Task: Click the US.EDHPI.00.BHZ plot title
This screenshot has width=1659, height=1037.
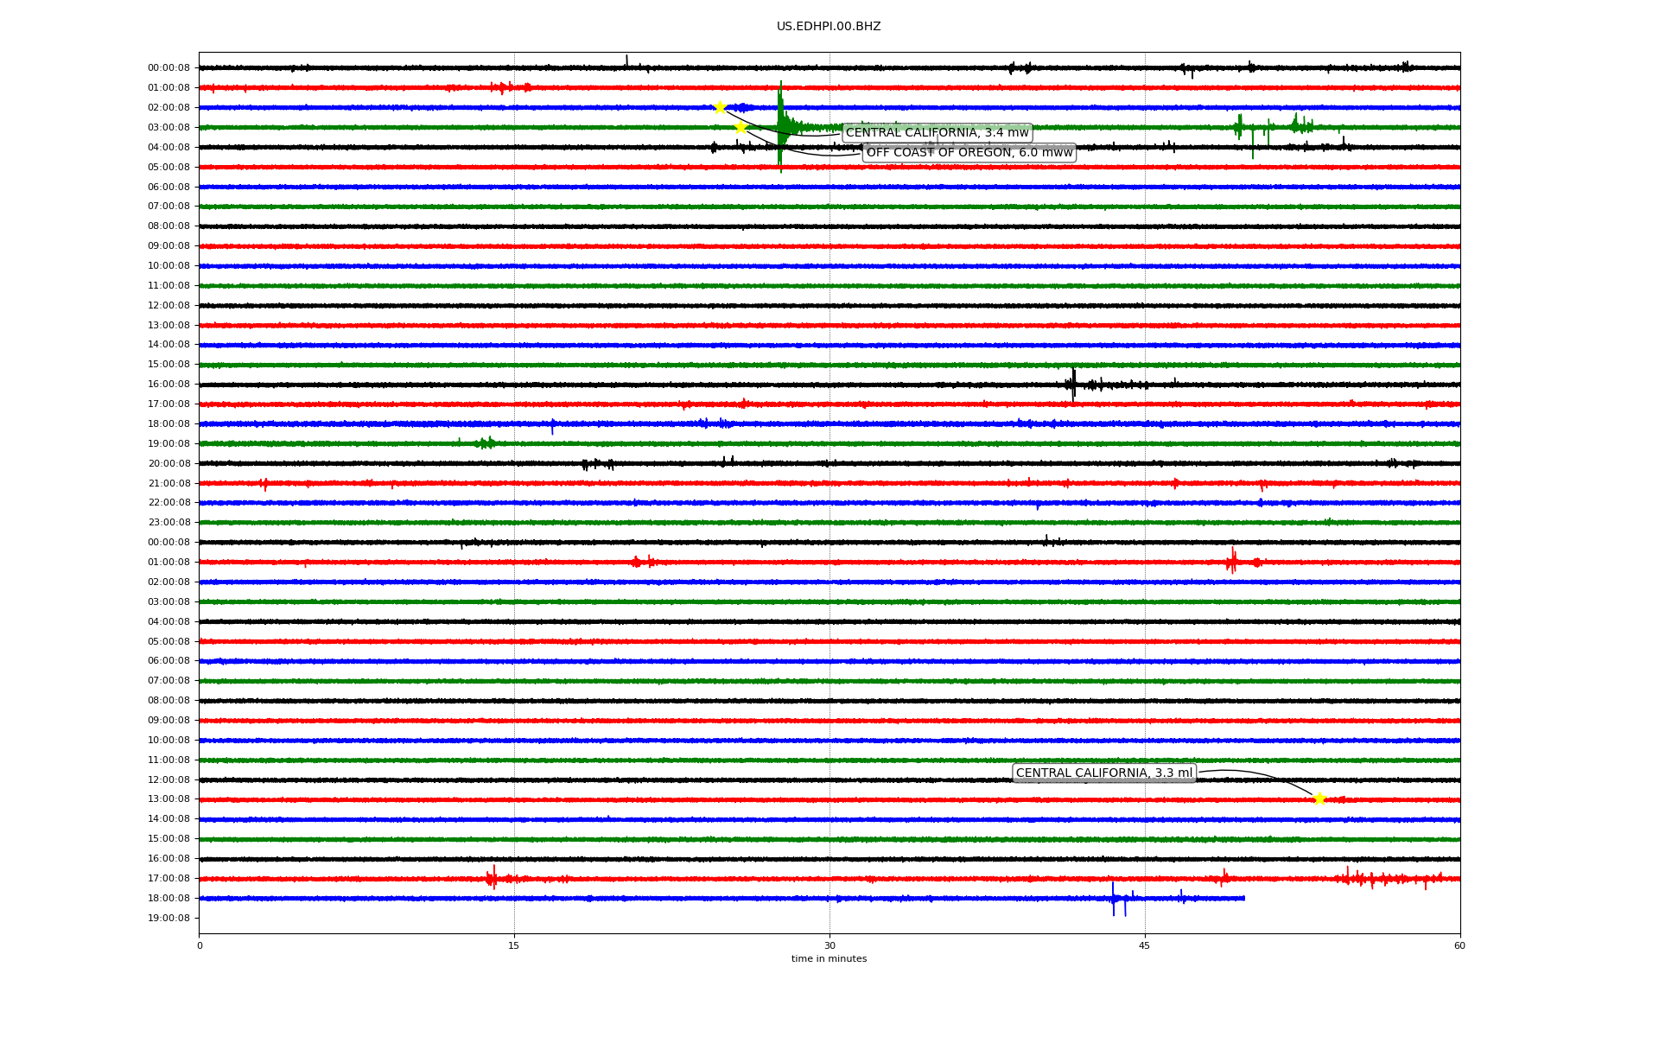Action: click(x=828, y=27)
